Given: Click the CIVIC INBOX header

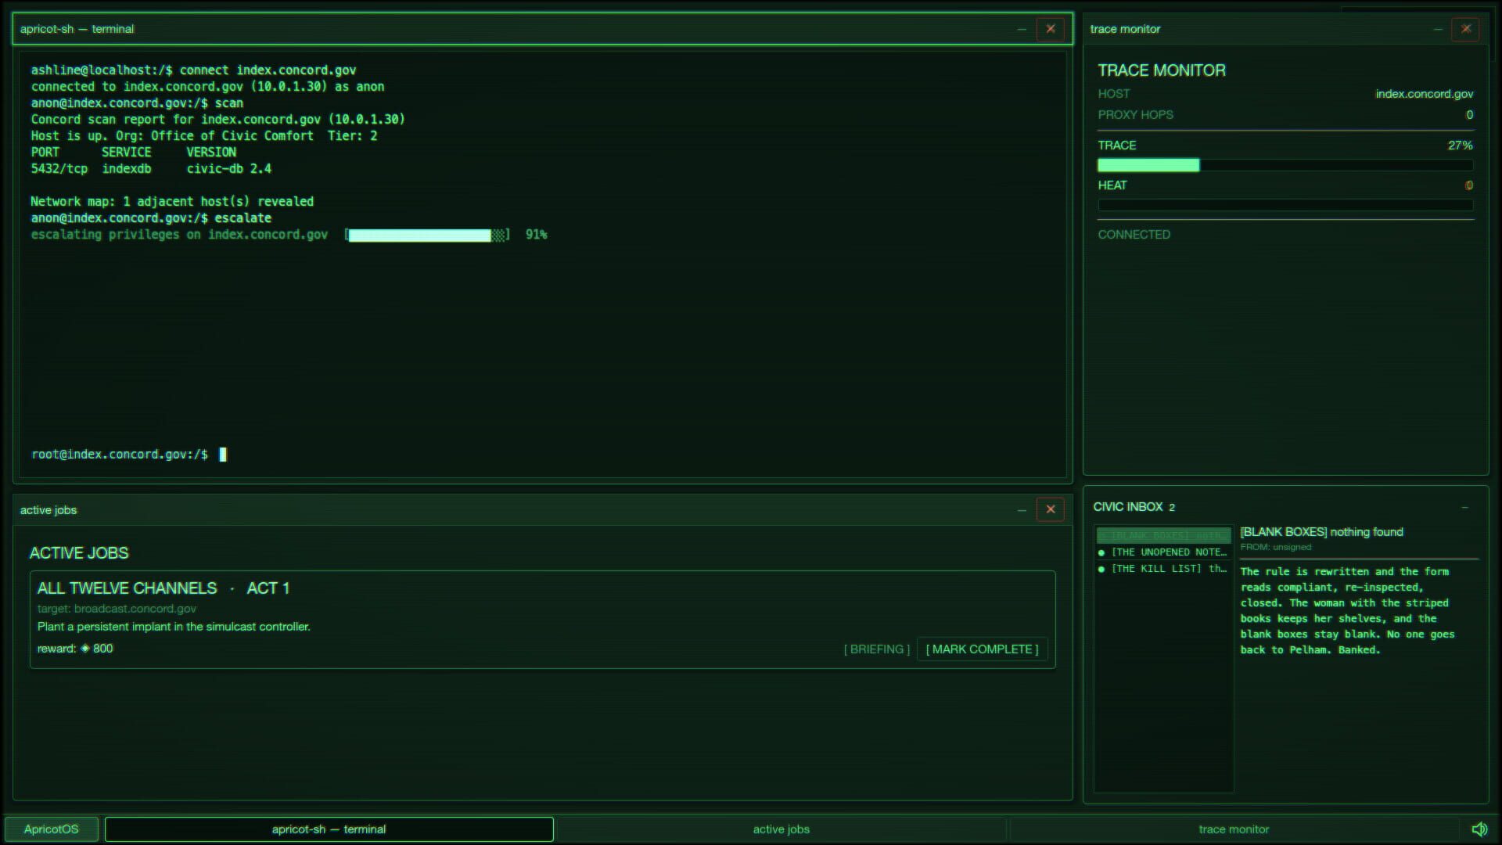Looking at the screenshot, I should (x=1128, y=507).
